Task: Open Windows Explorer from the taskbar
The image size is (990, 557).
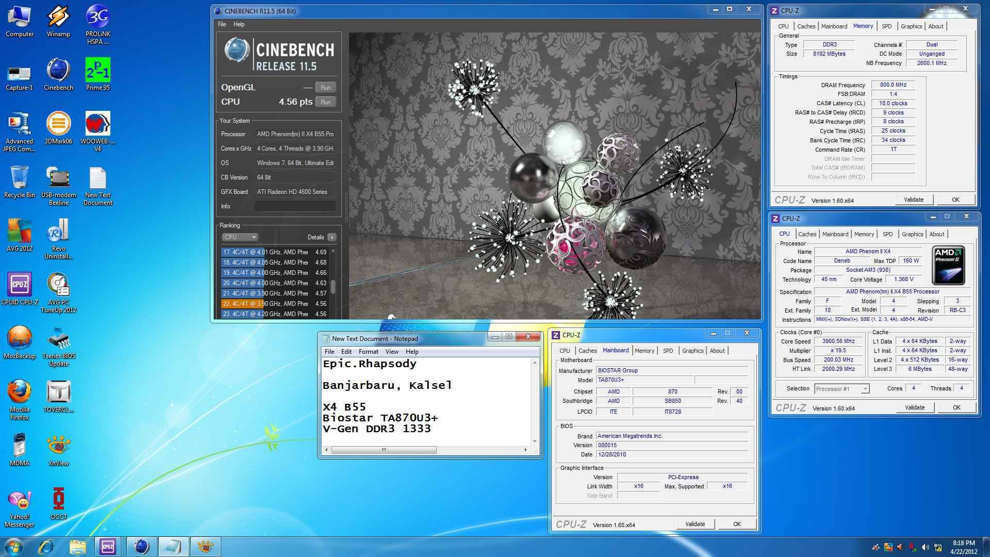Action: [x=77, y=547]
